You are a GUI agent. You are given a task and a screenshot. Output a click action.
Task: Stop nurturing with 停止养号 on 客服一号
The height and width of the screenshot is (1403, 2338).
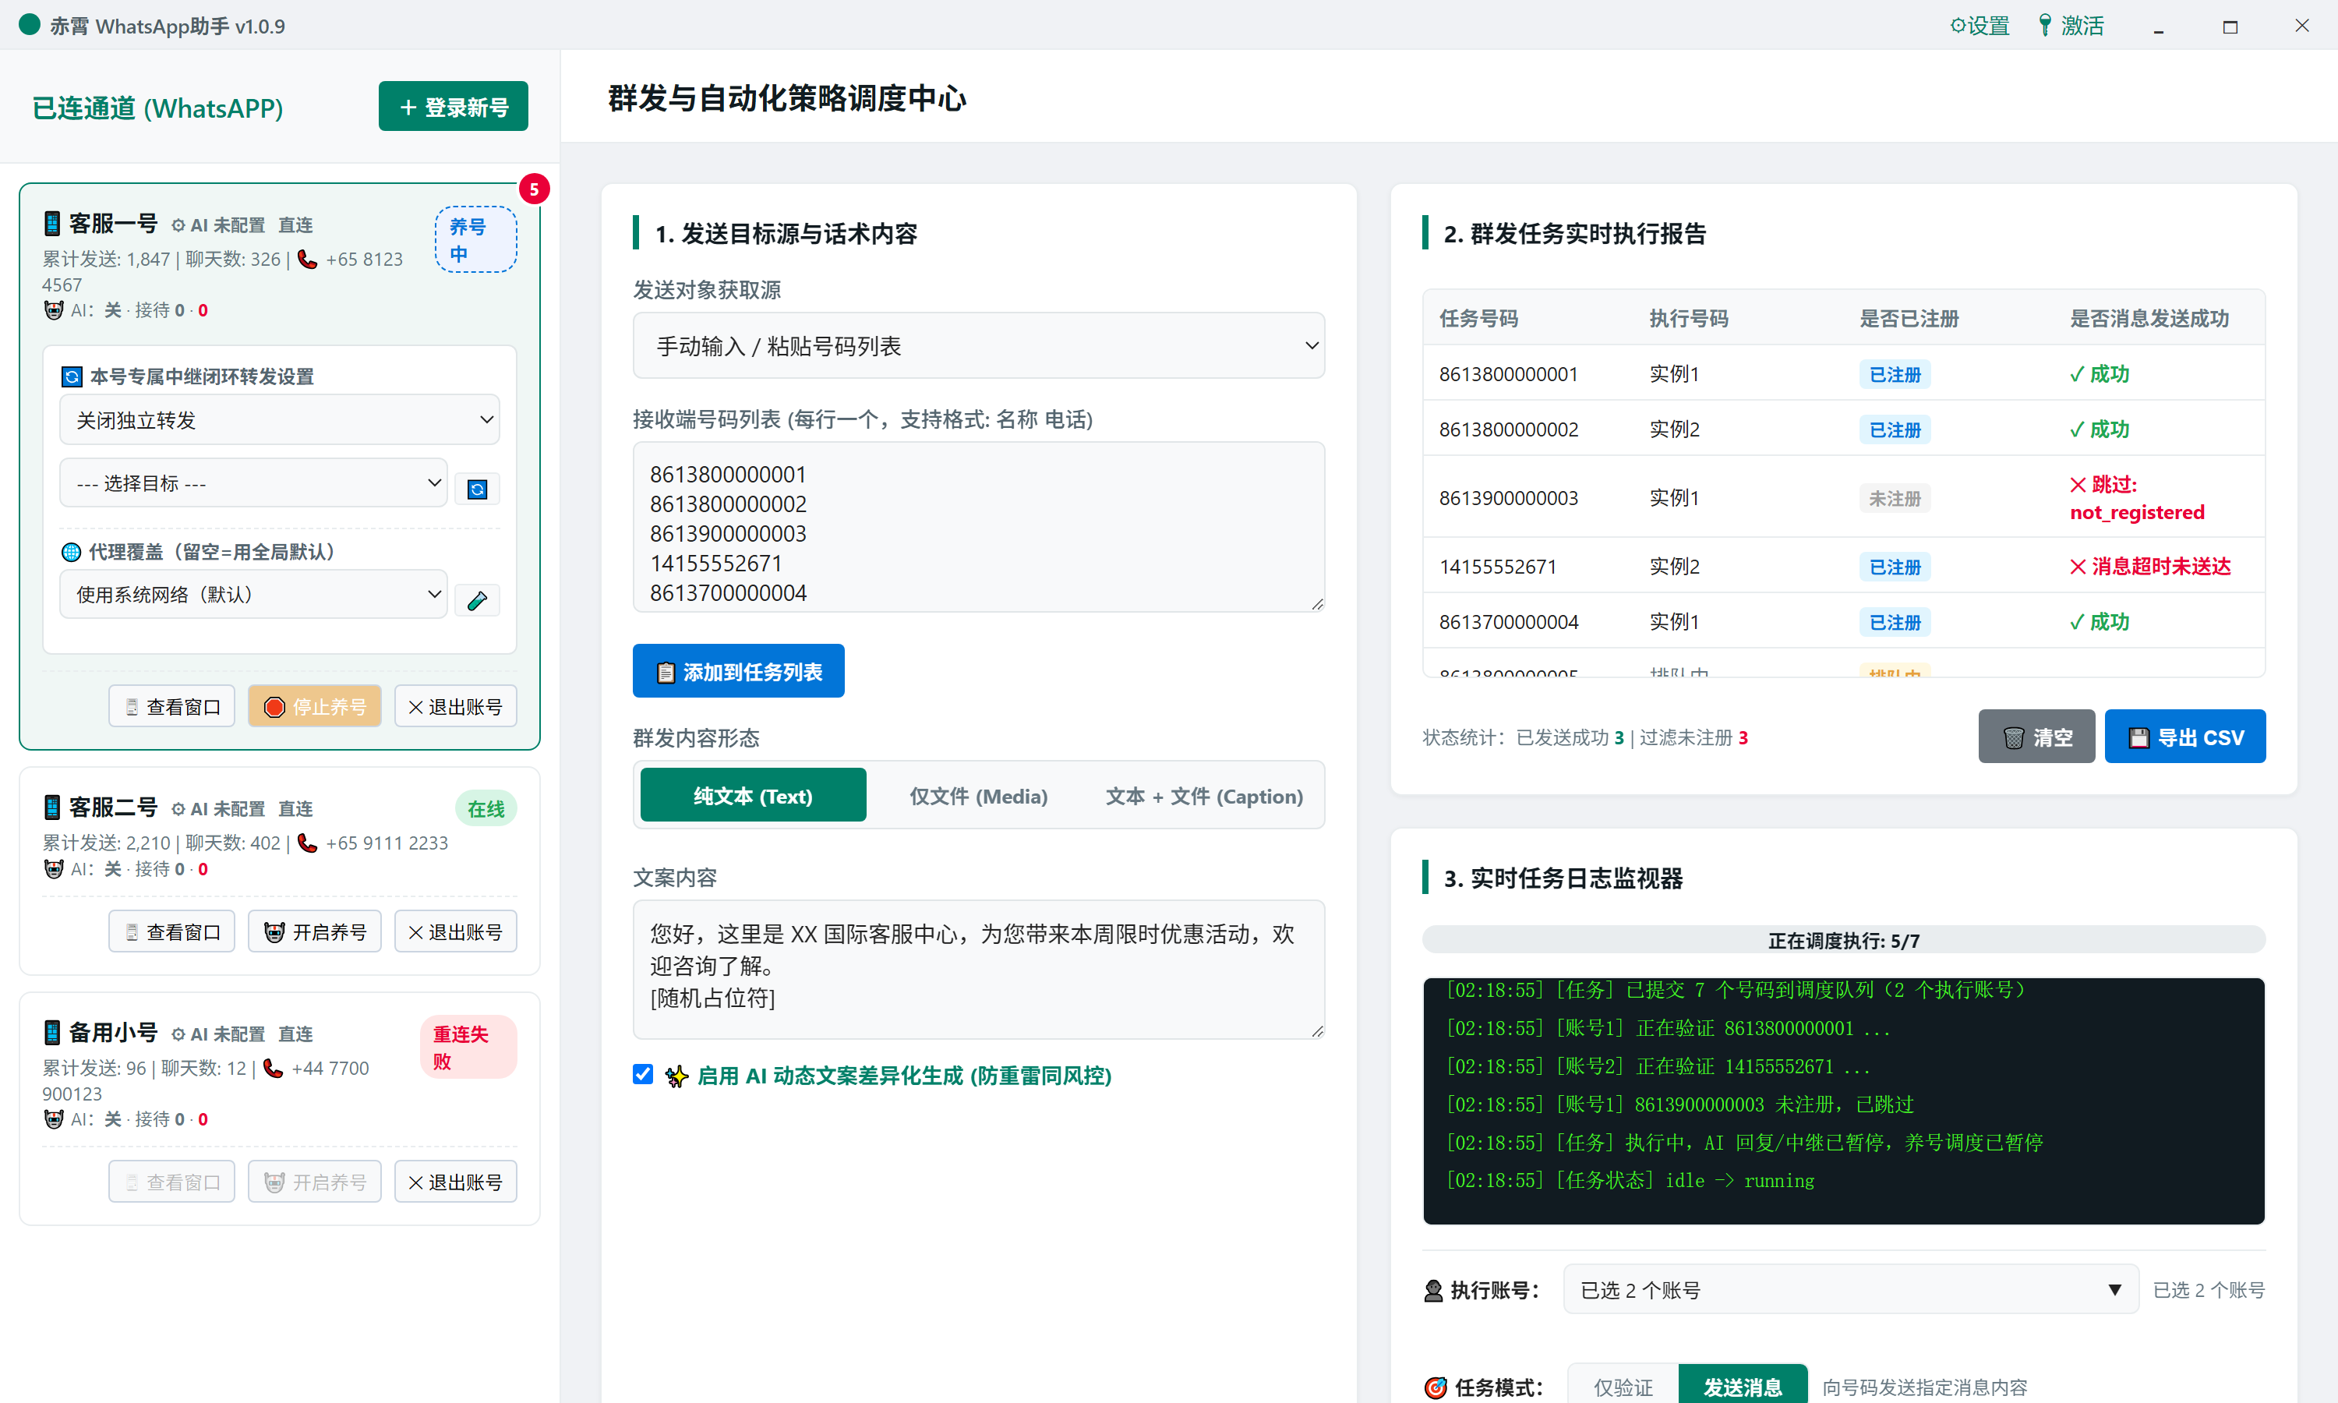coord(315,706)
